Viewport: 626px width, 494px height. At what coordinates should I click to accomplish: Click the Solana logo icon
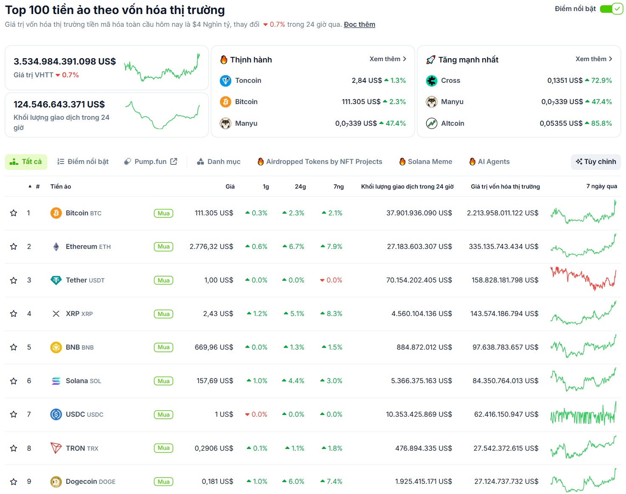pos(56,381)
